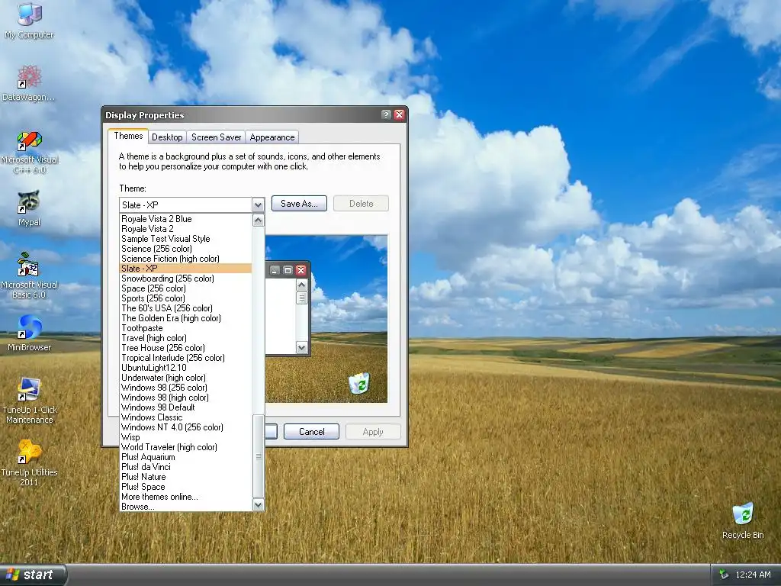Open the My Computer desktop icon
Screen dimensions: 781x586
29,21
